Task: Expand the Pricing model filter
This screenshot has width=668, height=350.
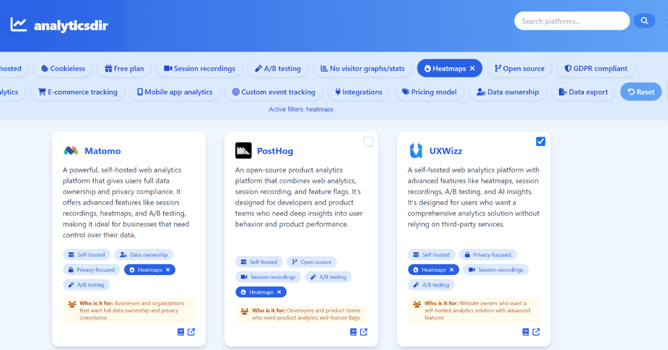Action: pyautogui.click(x=429, y=92)
